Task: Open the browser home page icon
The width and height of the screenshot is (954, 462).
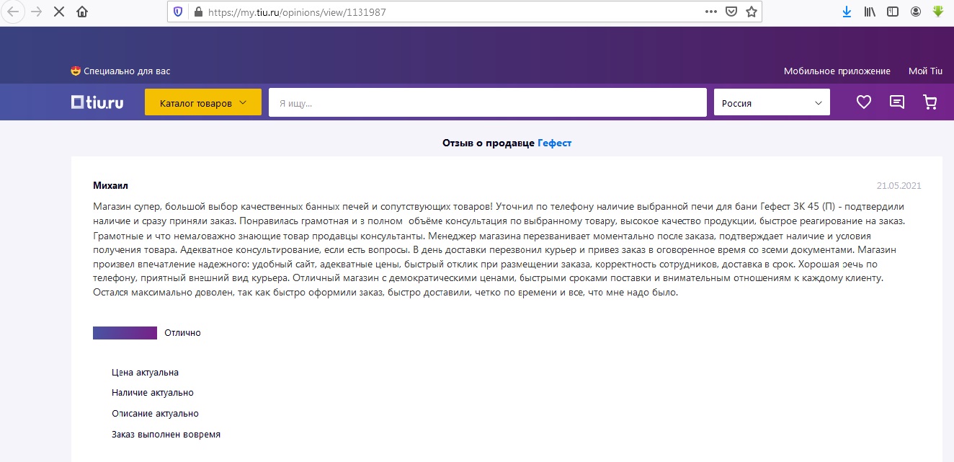Action: click(x=82, y=12)
